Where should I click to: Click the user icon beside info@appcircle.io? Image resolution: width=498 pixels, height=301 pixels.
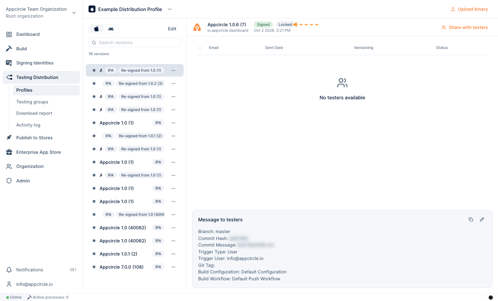[x=9, y=284]
